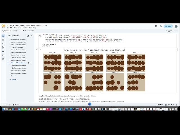Run the code cell

(40, 36)
